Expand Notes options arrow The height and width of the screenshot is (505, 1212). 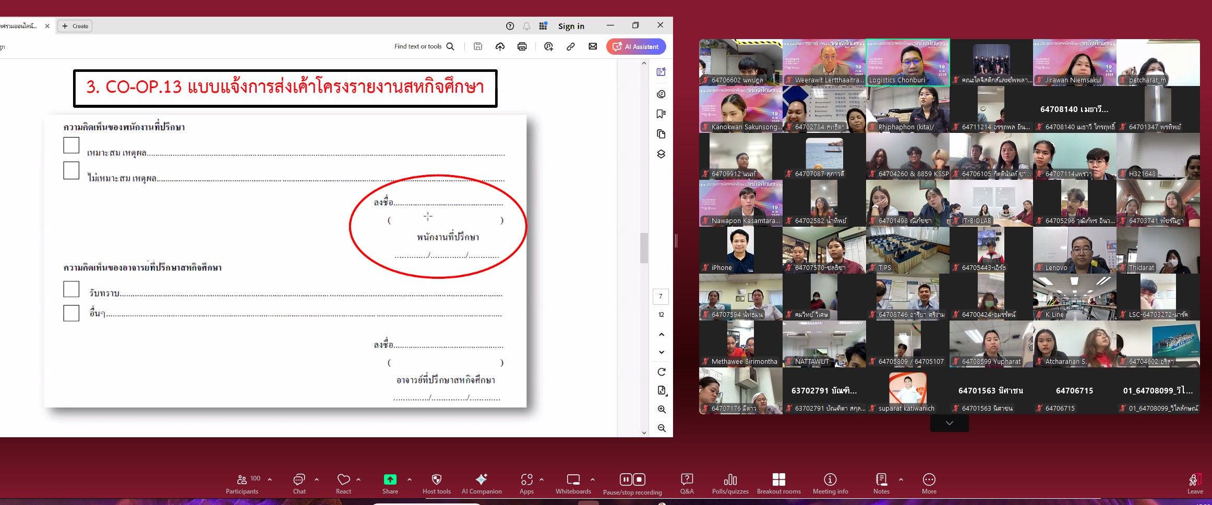click(901, 479)
